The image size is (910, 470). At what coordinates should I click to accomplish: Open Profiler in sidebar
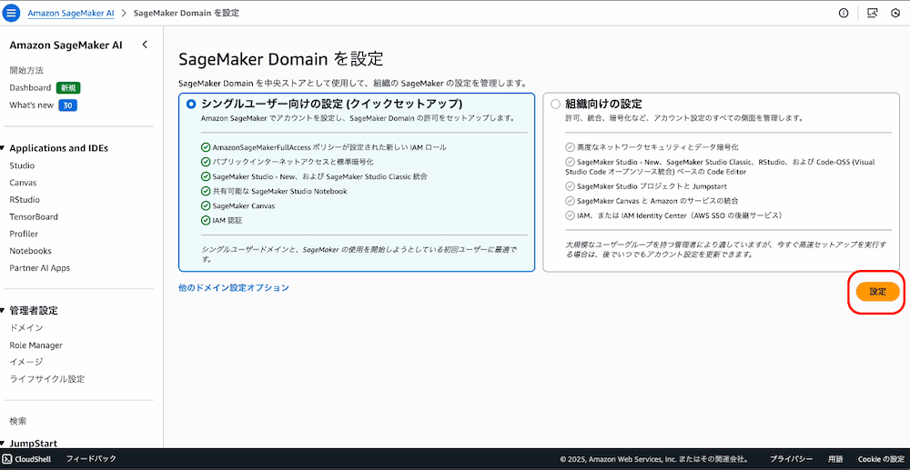click(x=24, y=235)
